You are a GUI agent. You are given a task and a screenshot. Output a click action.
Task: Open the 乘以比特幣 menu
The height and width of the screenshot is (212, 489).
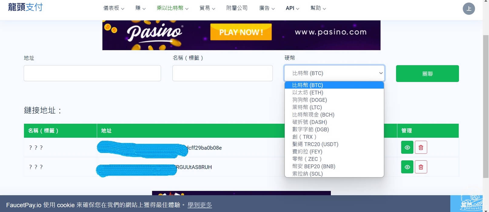[x=172, y=8]
